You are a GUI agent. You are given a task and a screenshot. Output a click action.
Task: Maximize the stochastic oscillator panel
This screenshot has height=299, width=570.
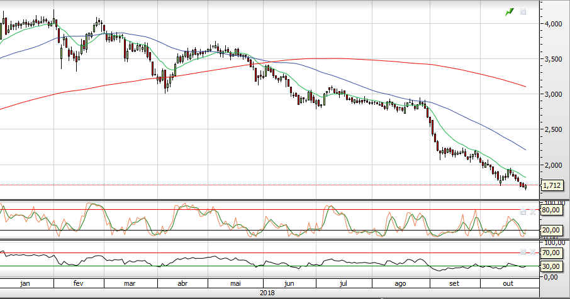pyautogui.click(x=523, y=212)
